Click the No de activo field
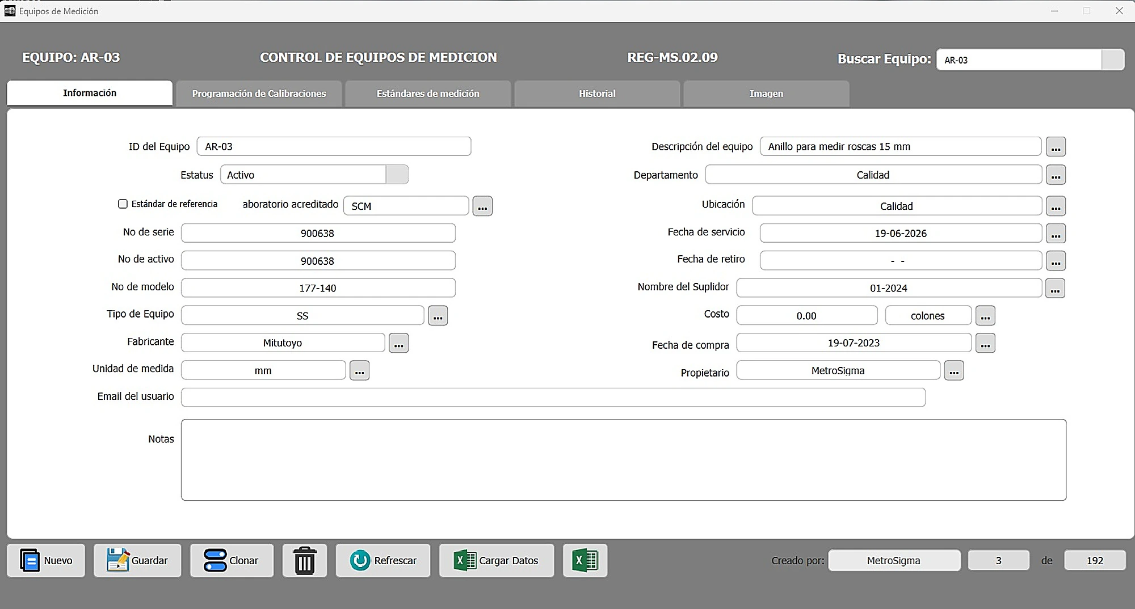Viewport: 1135px width, 609px height. tap(318, 261)
